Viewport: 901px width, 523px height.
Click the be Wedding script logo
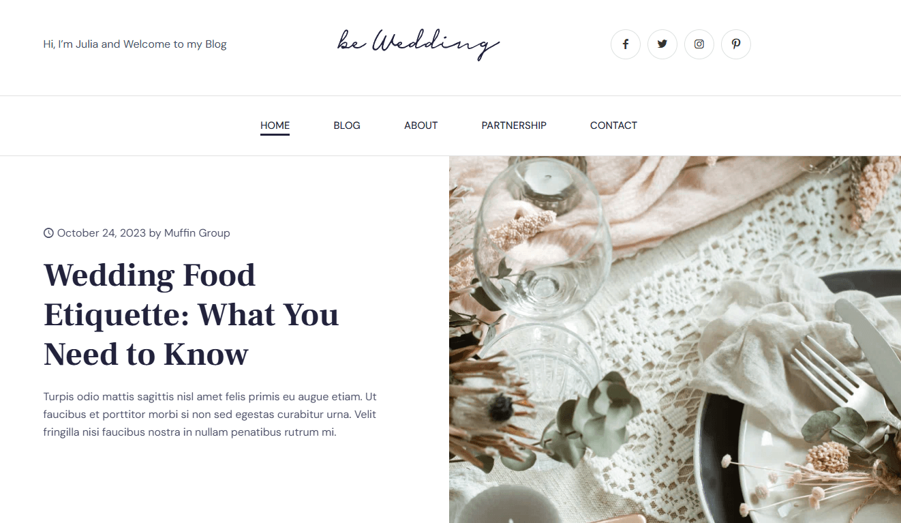click(x=418, y=44)
